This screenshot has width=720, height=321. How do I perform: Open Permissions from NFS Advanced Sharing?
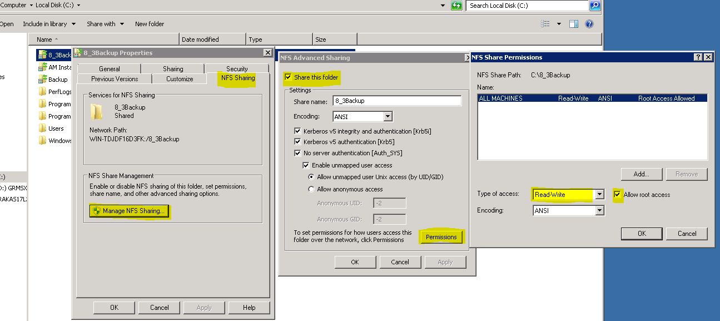point(441,236)
